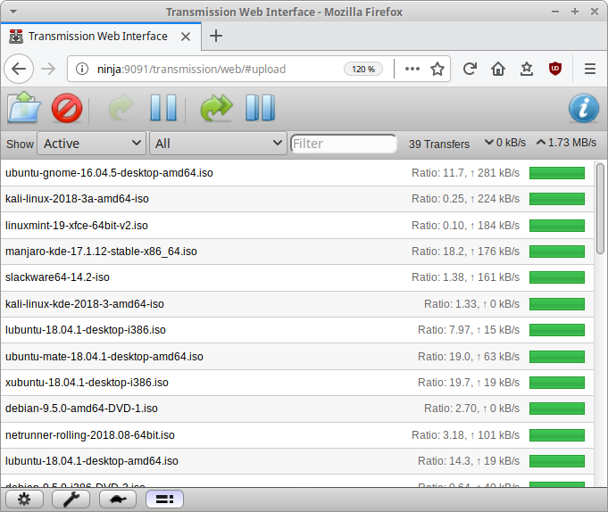Image resolution: width=608 pixels, height=512 pixels.
Task: Toggle the blue info inspector icon
Action: 584,108
